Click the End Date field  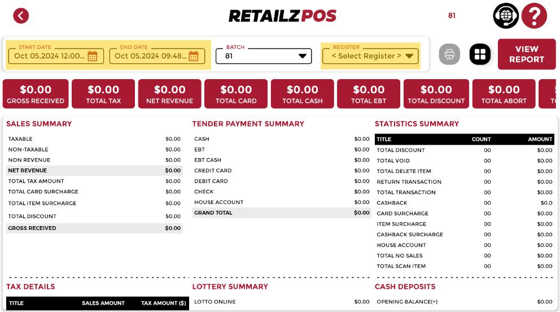[157, 56]
